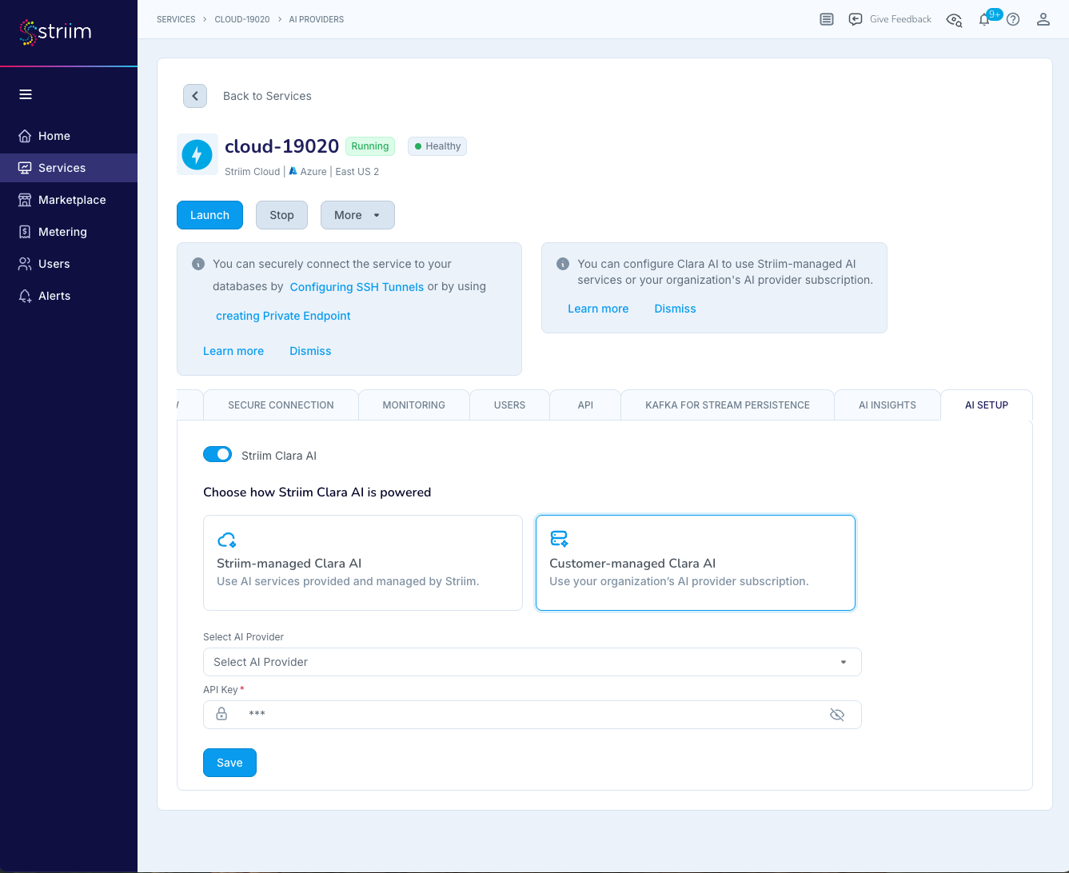1069x873 pixels.
Task: Focus the API Key input field
Action: coord(533,715)
